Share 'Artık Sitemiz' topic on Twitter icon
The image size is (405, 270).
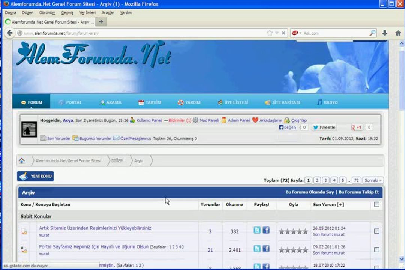pyautogui.click(x=257, y=230)
